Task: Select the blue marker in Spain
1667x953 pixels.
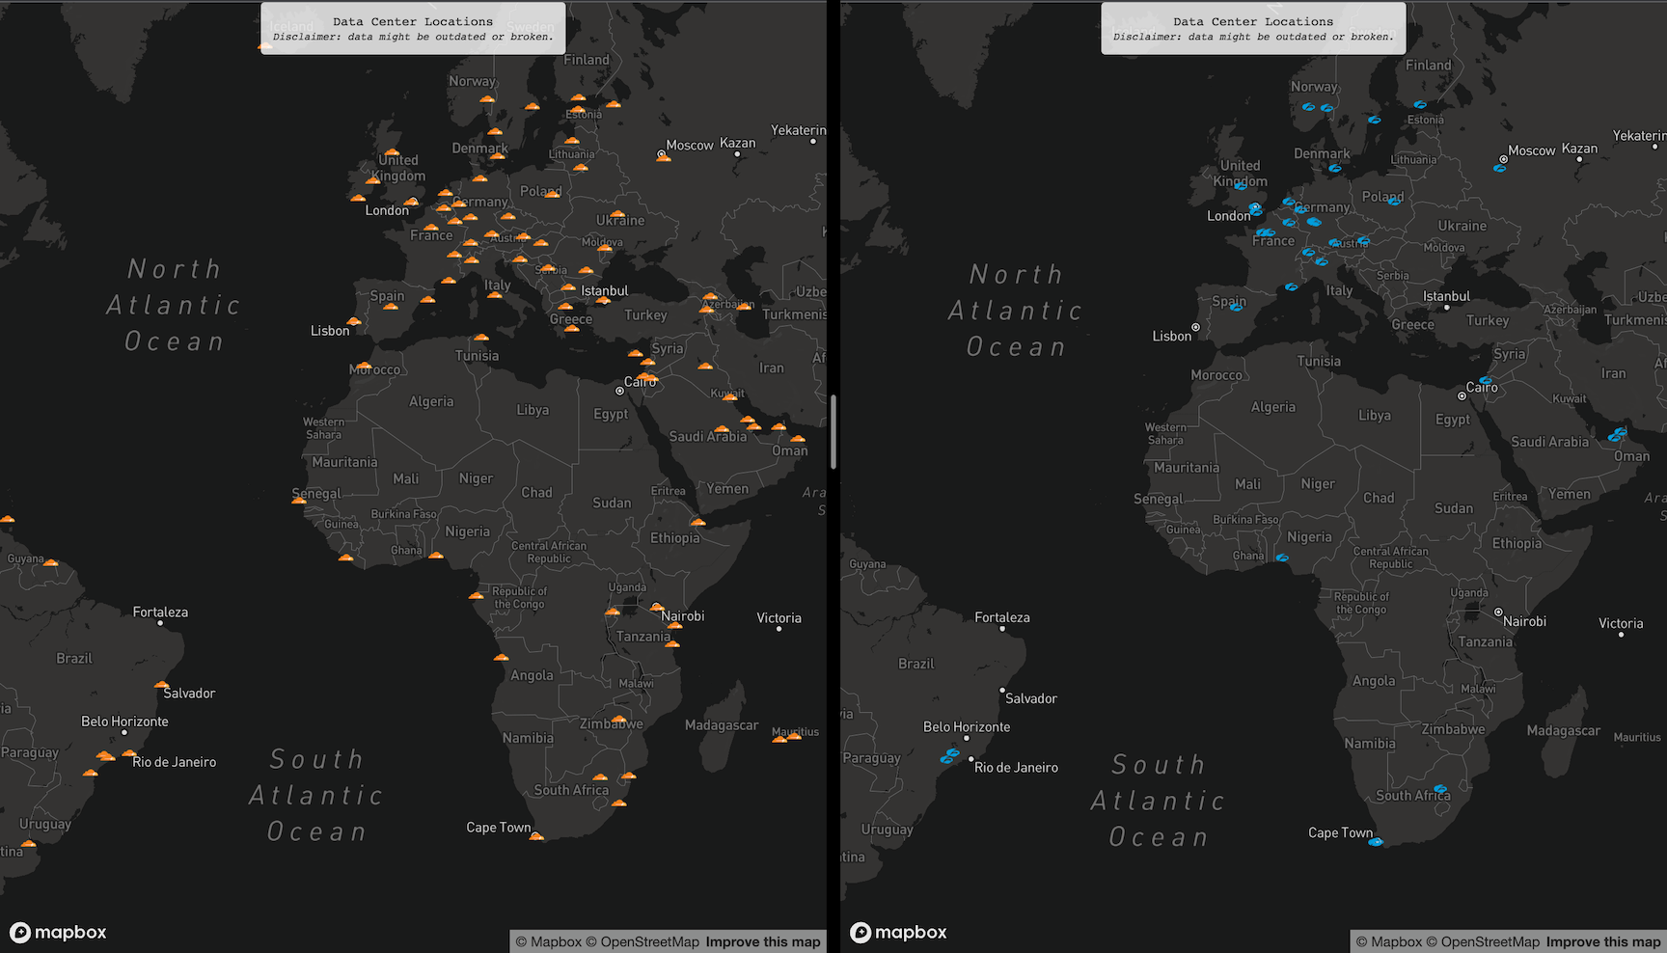Action: [x=1236, y=307]
